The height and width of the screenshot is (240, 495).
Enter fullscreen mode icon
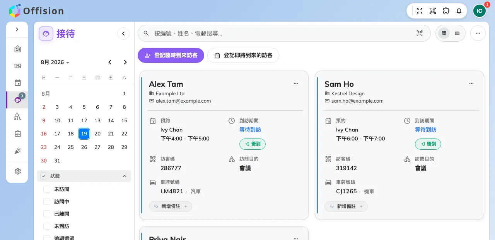tap(420, 11)
